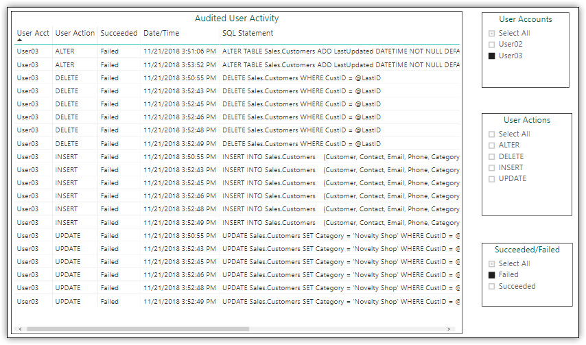Click the INSERT row dated 3:52:43 PM
The width and height of the screenshot is (586, 345).
pyautogui.click(x=237, y=170)
